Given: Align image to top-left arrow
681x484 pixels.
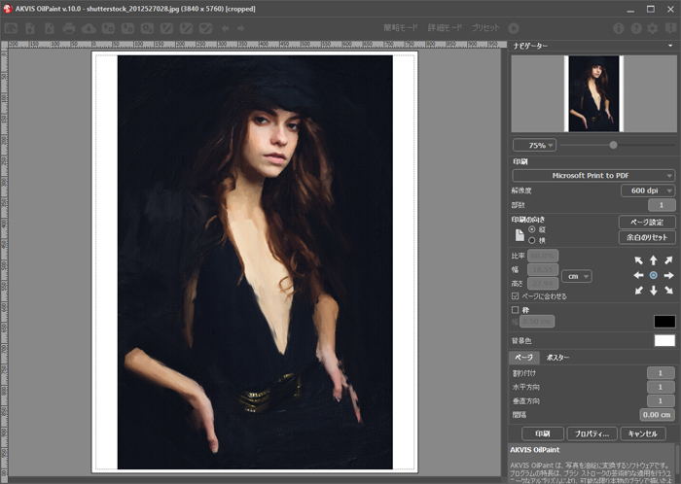Looking at the screenshot, I should coord(638,260).
